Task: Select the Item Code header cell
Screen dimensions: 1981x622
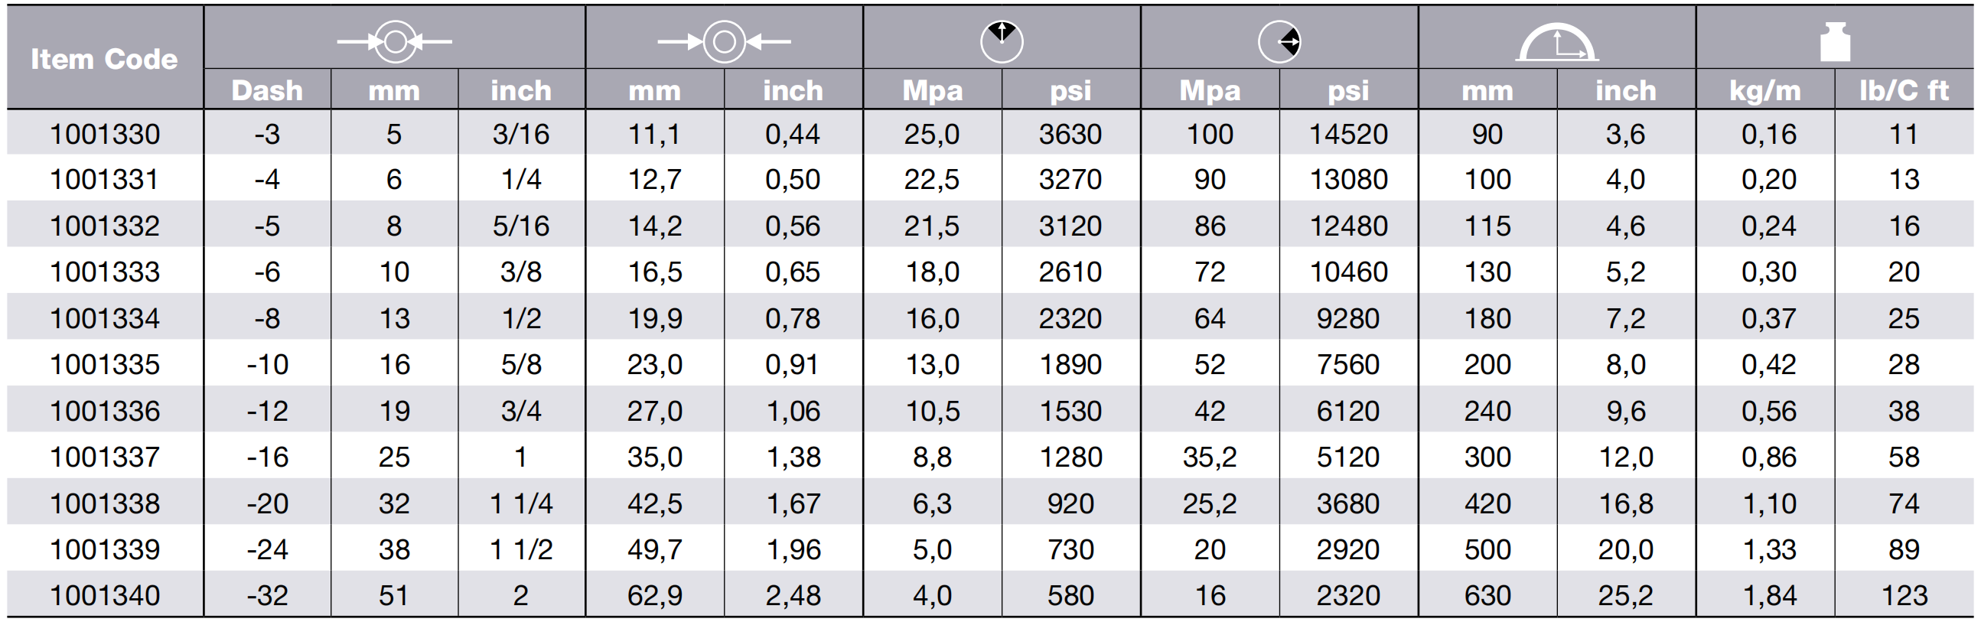Action: [105, 58]
